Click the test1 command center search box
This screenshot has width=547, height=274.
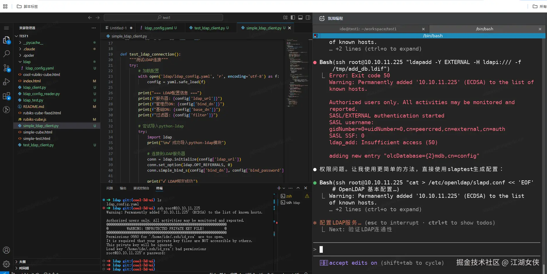coord(163,17)
